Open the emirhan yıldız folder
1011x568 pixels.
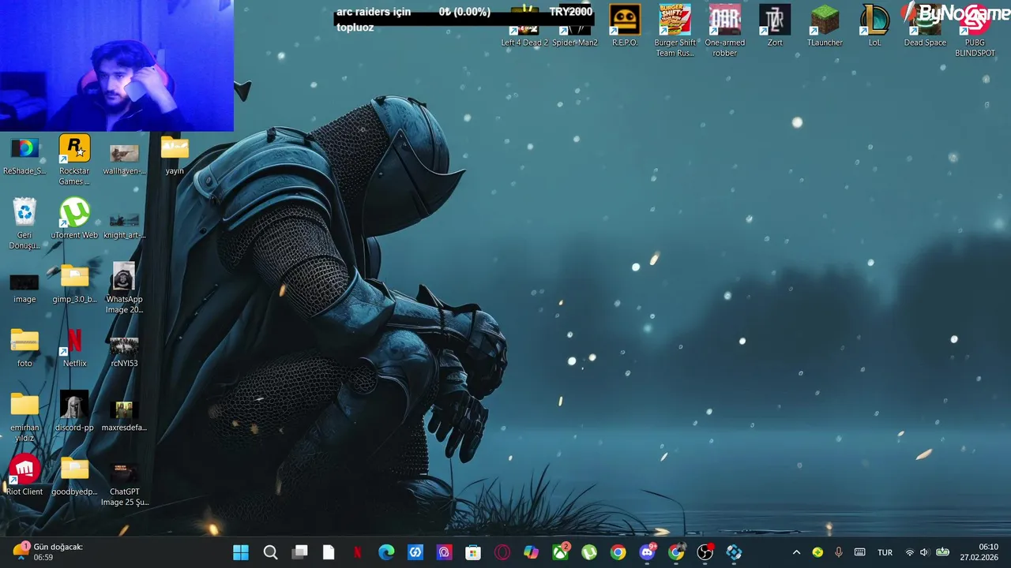24,417
